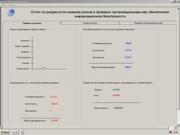Click the Низкий level label
180x135 pixels.
coord(26,63)
